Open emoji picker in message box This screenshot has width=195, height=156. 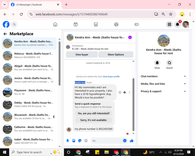tap(125, 141)
